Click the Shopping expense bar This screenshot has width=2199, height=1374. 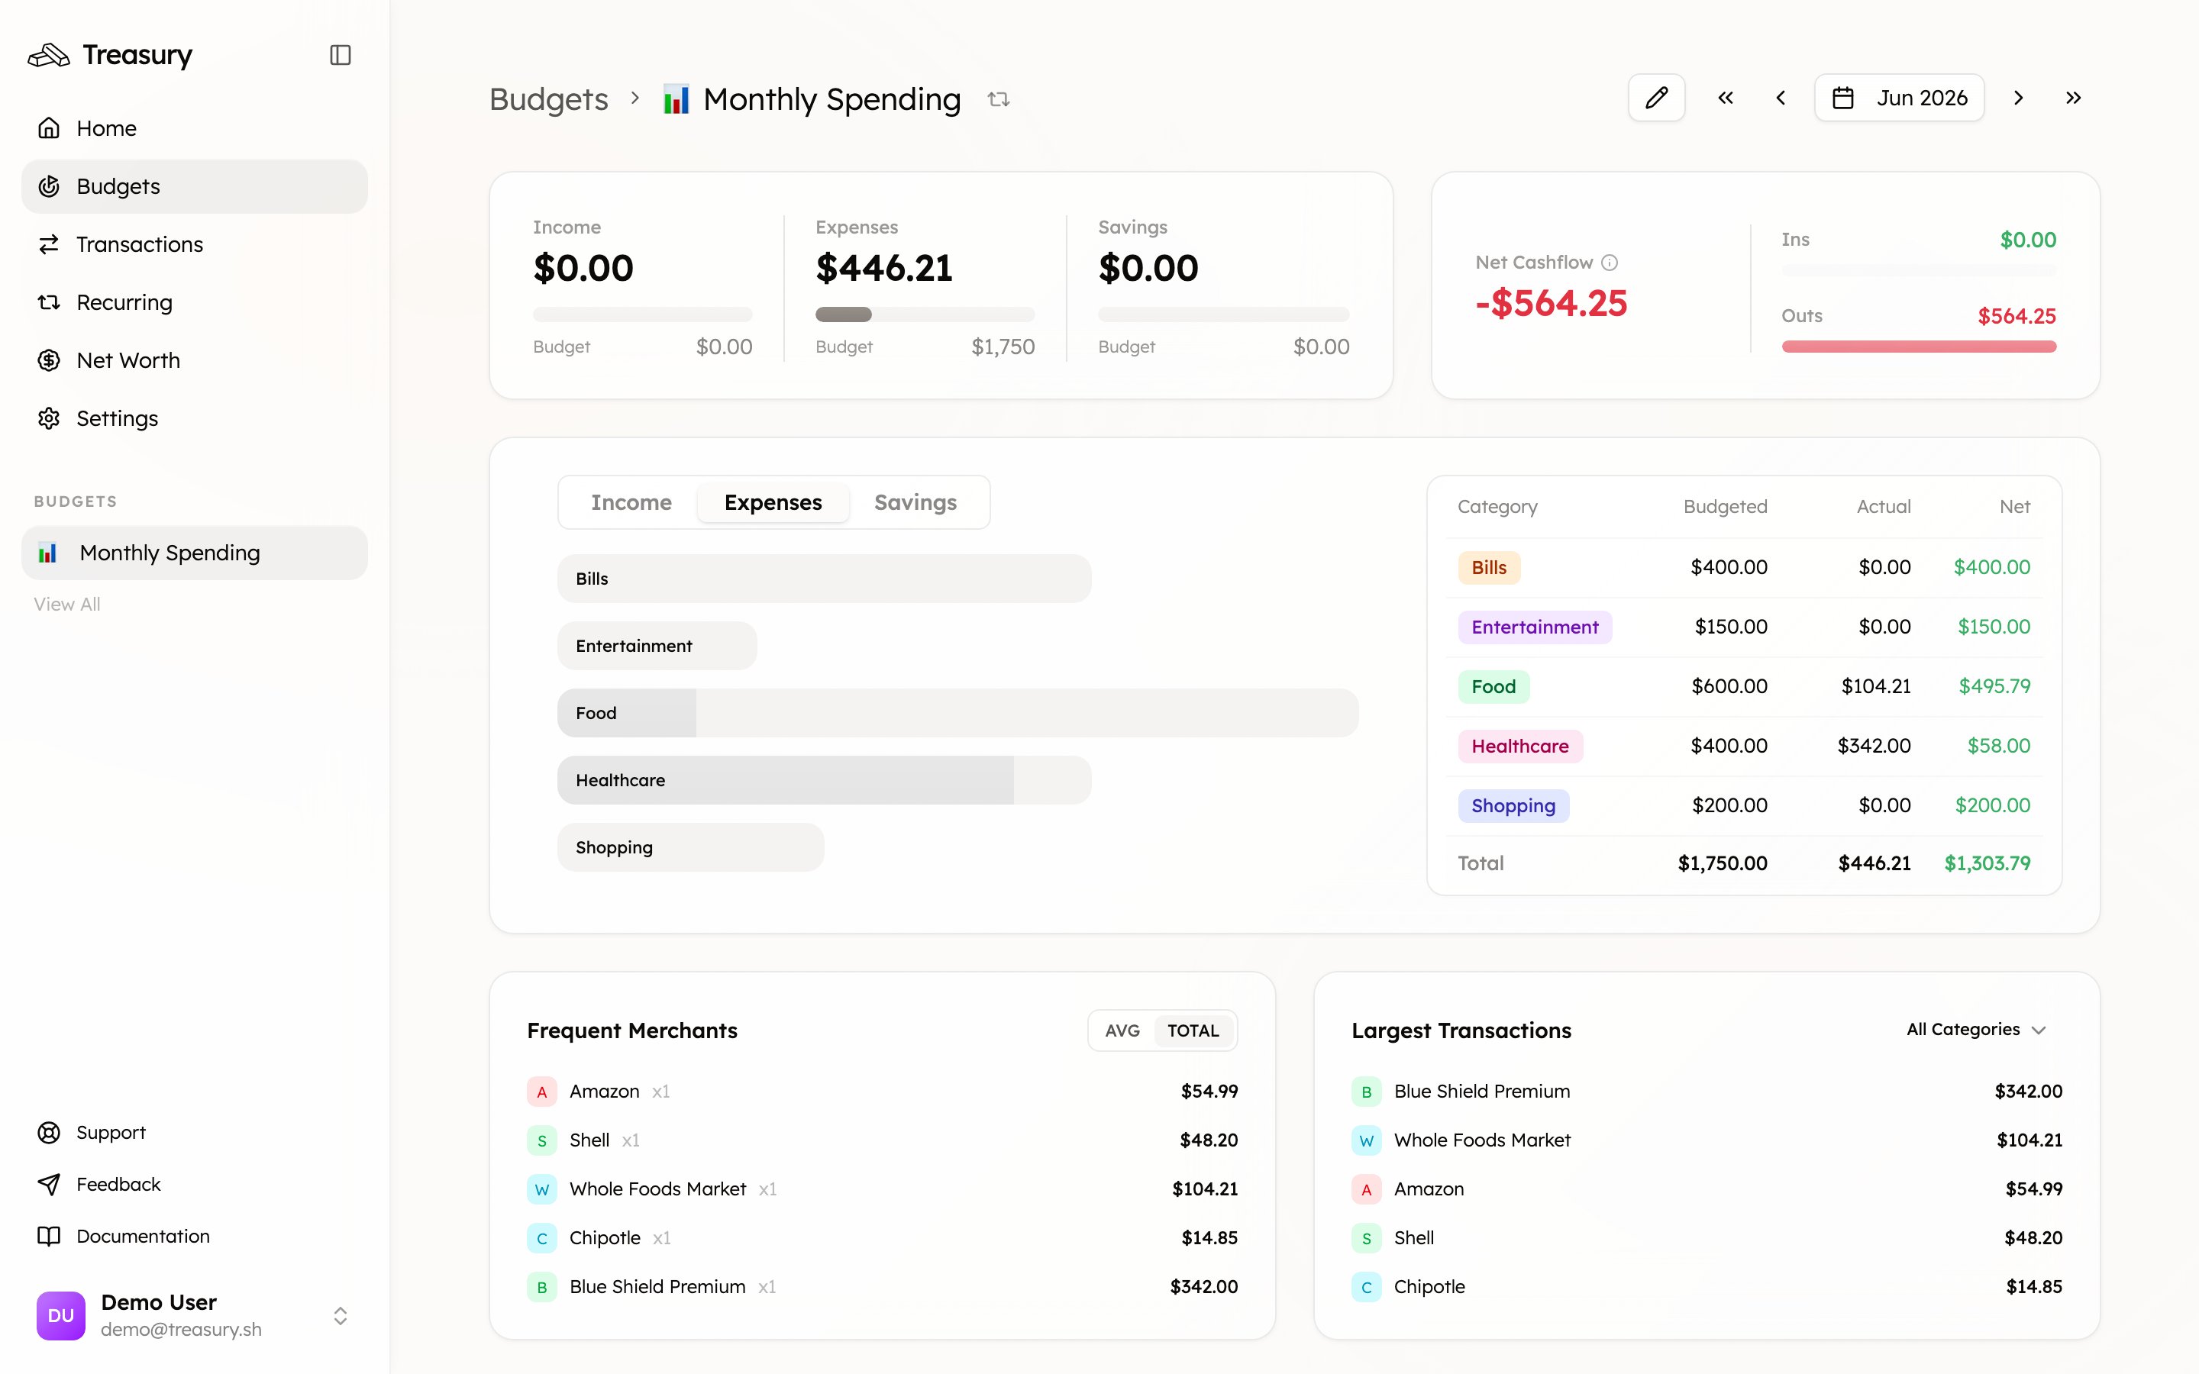[x=690, y=848]
